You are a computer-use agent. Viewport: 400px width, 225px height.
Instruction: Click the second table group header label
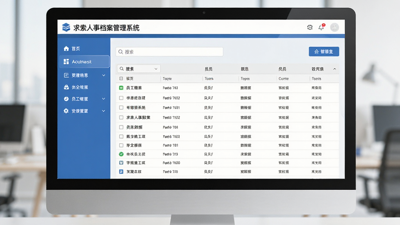(x=245, y=69)
